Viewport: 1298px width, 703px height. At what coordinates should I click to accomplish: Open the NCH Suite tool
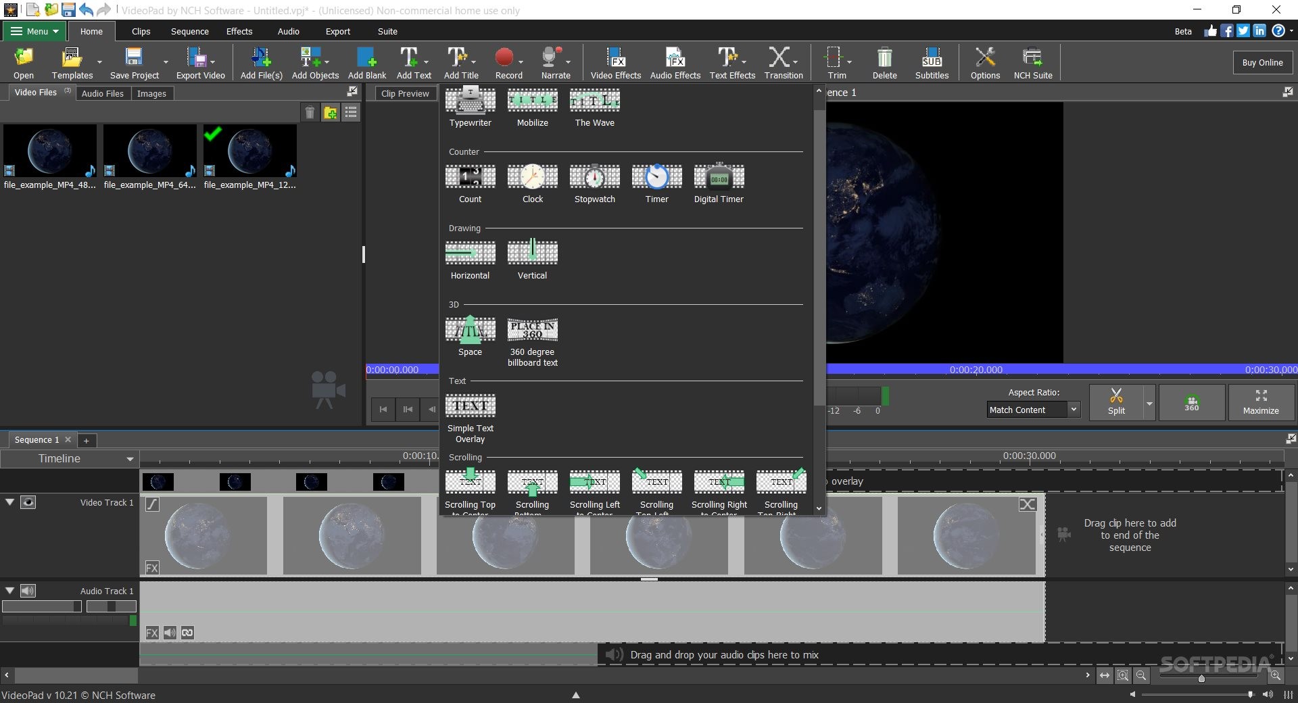1032,63
